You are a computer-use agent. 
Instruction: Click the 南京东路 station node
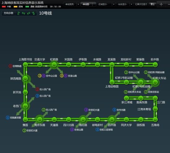point(40,119)
